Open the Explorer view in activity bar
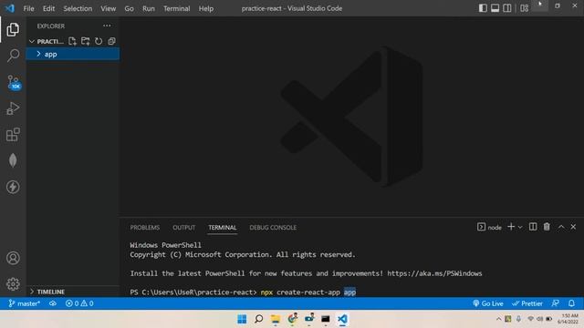Screen dimensions: 584x328 pos(13,29)
